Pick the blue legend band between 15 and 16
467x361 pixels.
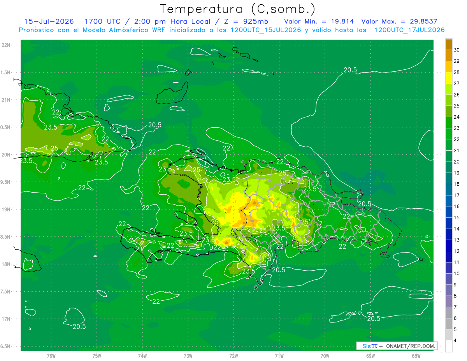click(x=449, y=212)
